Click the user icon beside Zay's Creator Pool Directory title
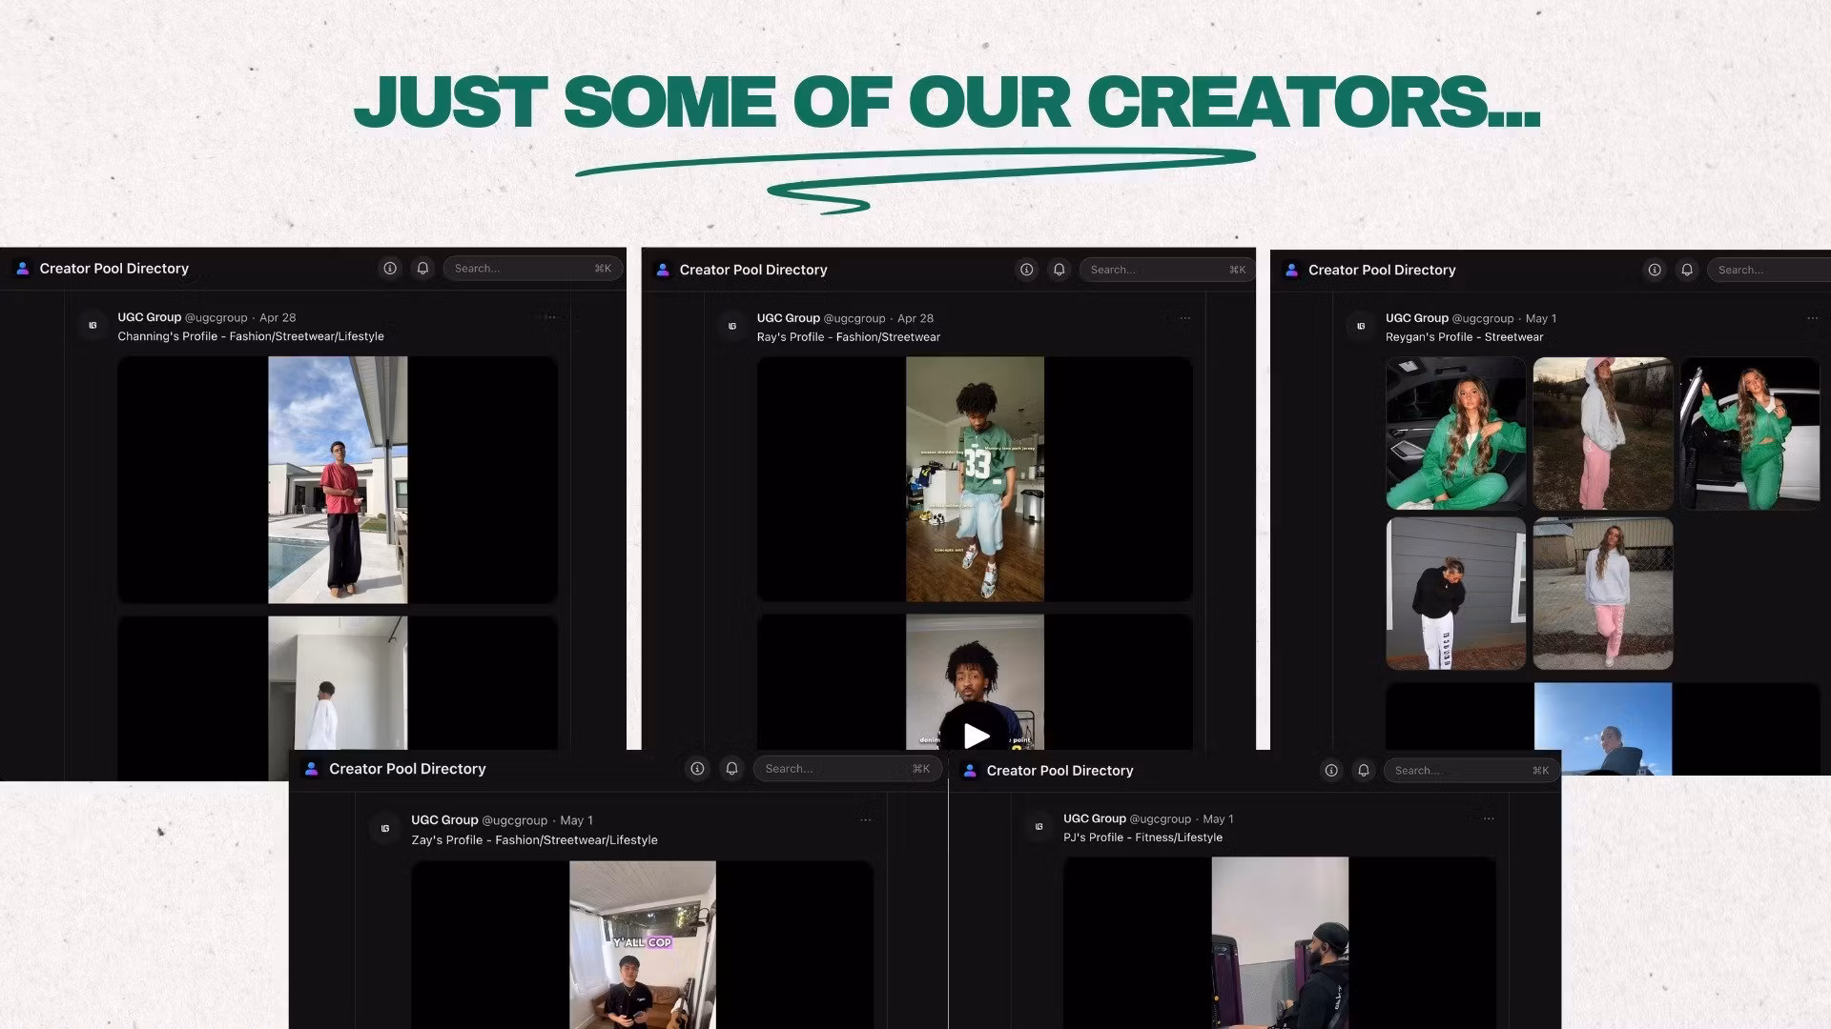 (311, 769)
